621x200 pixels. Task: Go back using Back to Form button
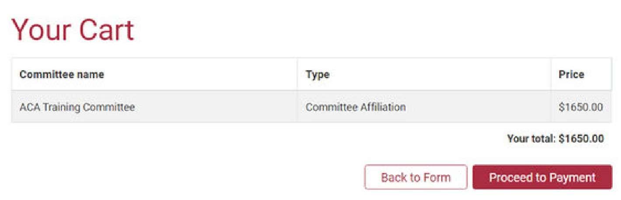point(415,177)
